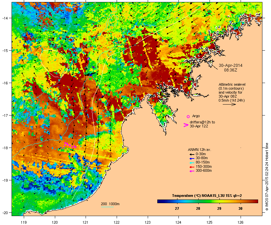Screen dimensions: 271x225
Task: Click the longitude axis label 121
Action: 86,222
